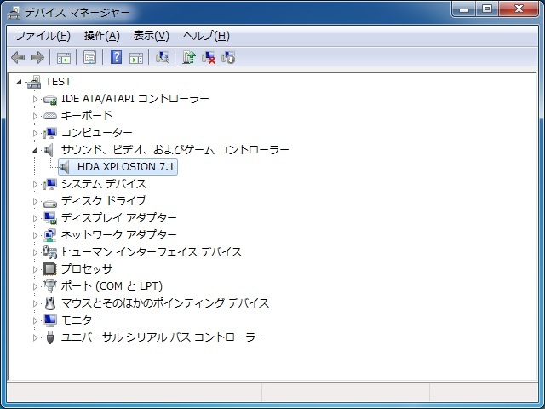Expand the キーボード node
The height and width of the screenshot is (409, 545).
point(35,116)
